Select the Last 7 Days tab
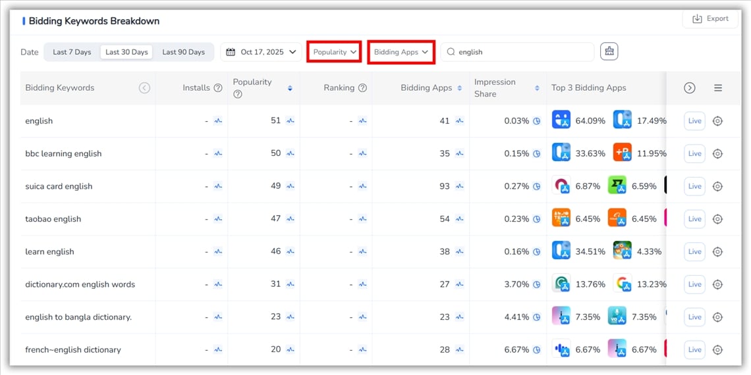 (x=72, y=52)
